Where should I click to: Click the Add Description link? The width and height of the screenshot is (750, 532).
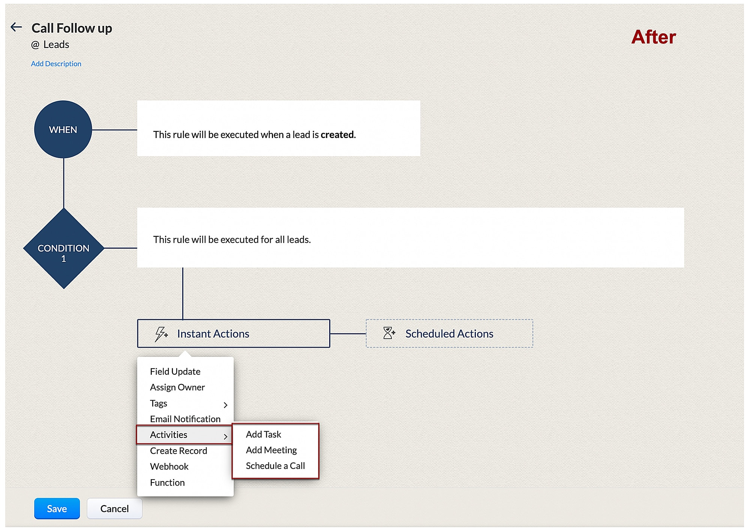click(x=56, y=64)
